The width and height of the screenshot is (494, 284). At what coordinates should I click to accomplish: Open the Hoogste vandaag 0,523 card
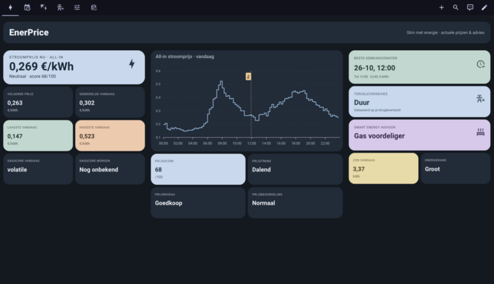click(110, 135)
